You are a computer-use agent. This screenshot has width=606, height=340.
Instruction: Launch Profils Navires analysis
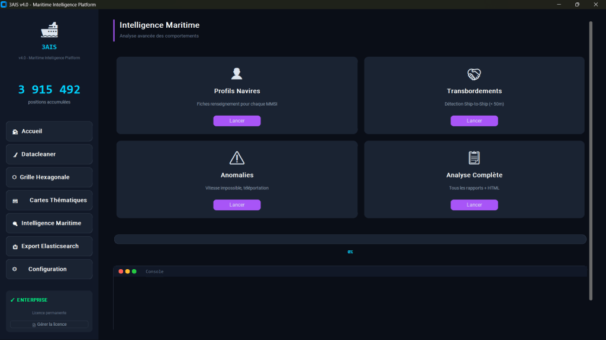click(x=237, y=121)
